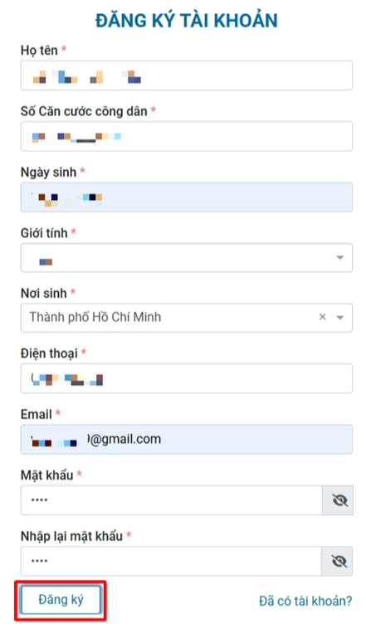This screenshot has height=628, width=366.
Task: Focus the Mật khẩu password field
Action: click(172, 500)
